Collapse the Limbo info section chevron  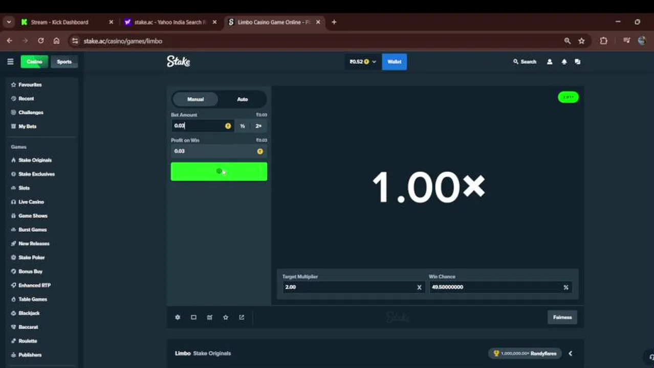coord(570,353)
